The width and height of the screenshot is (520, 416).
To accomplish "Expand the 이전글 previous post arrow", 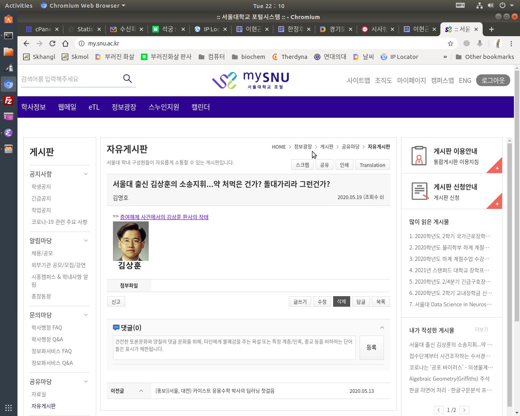I will 141,391.
